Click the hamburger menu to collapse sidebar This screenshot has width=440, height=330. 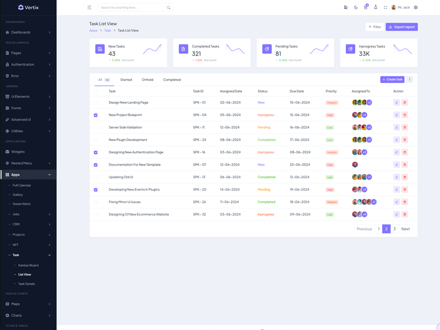pos(90,8)
